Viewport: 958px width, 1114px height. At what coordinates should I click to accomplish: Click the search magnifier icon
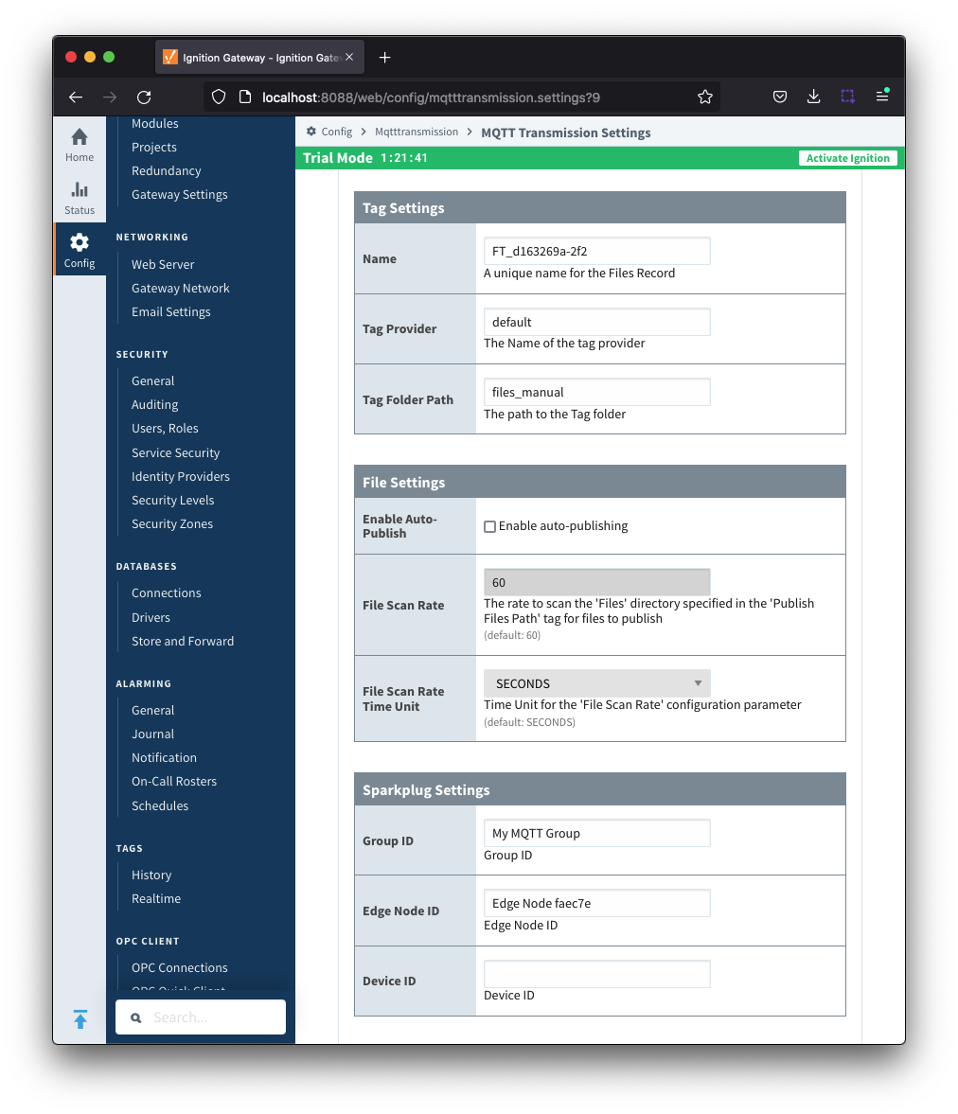point(135,1018)
